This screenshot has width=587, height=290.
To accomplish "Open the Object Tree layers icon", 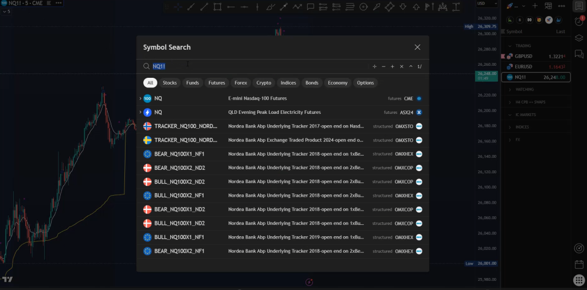I will click(x=578, y=38).
